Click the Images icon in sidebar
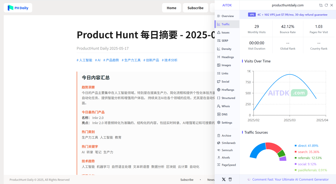Screen dimensions: 336x184 point(219,65)
